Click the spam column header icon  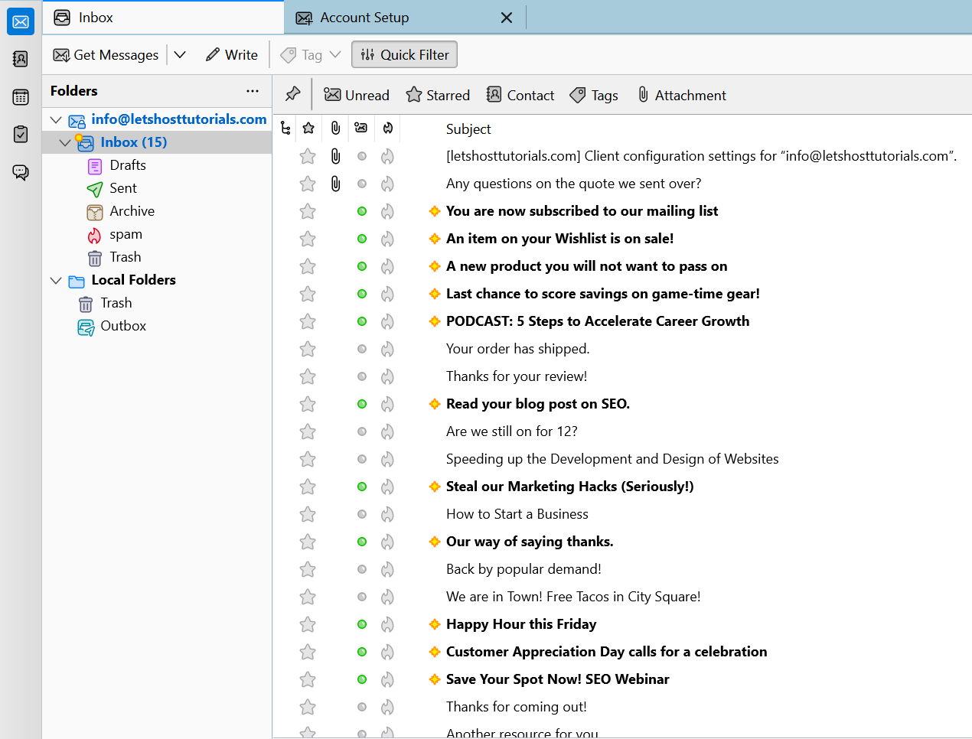pyautogui.click(x=387, y=128)
